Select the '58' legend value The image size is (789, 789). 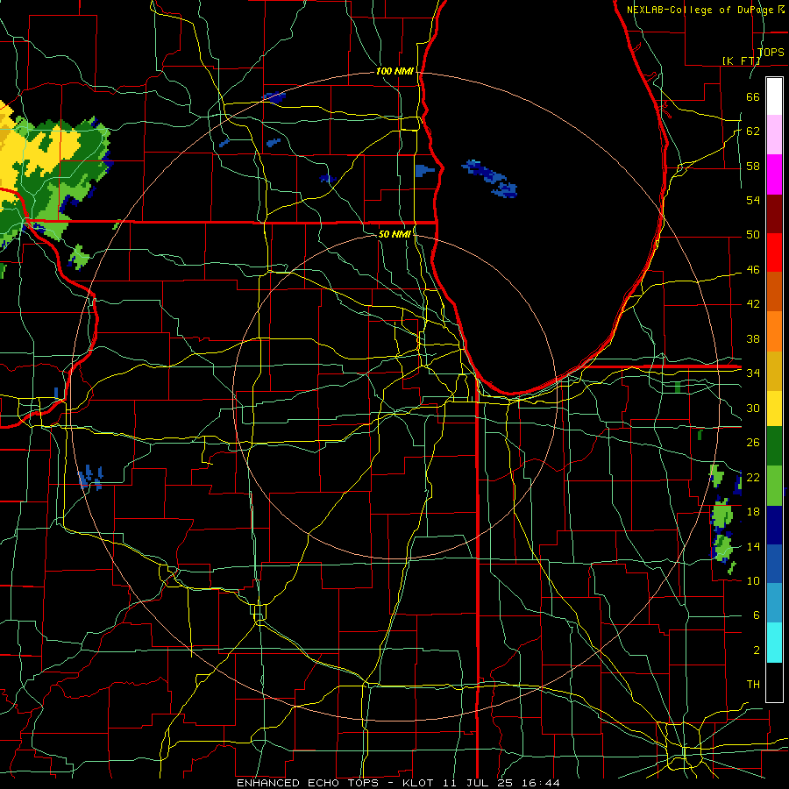[753, 166]
